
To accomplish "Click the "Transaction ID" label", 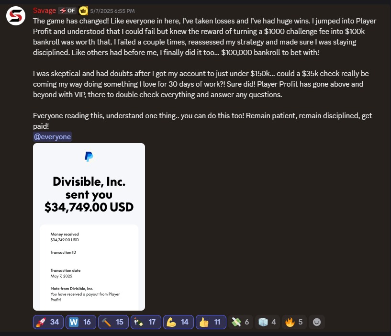I will point(63,252).
